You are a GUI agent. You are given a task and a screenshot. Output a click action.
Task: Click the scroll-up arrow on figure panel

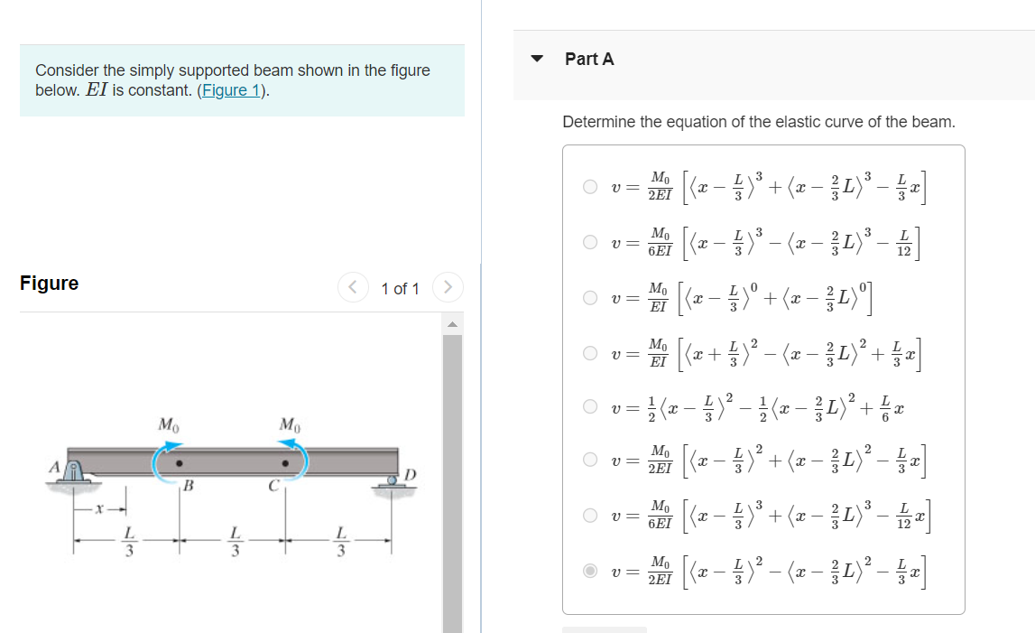tap(454, 324)
